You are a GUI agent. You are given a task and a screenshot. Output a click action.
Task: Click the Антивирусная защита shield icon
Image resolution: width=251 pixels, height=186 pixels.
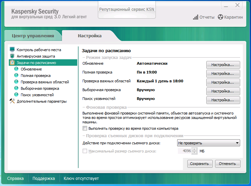[x=12, y=56]
